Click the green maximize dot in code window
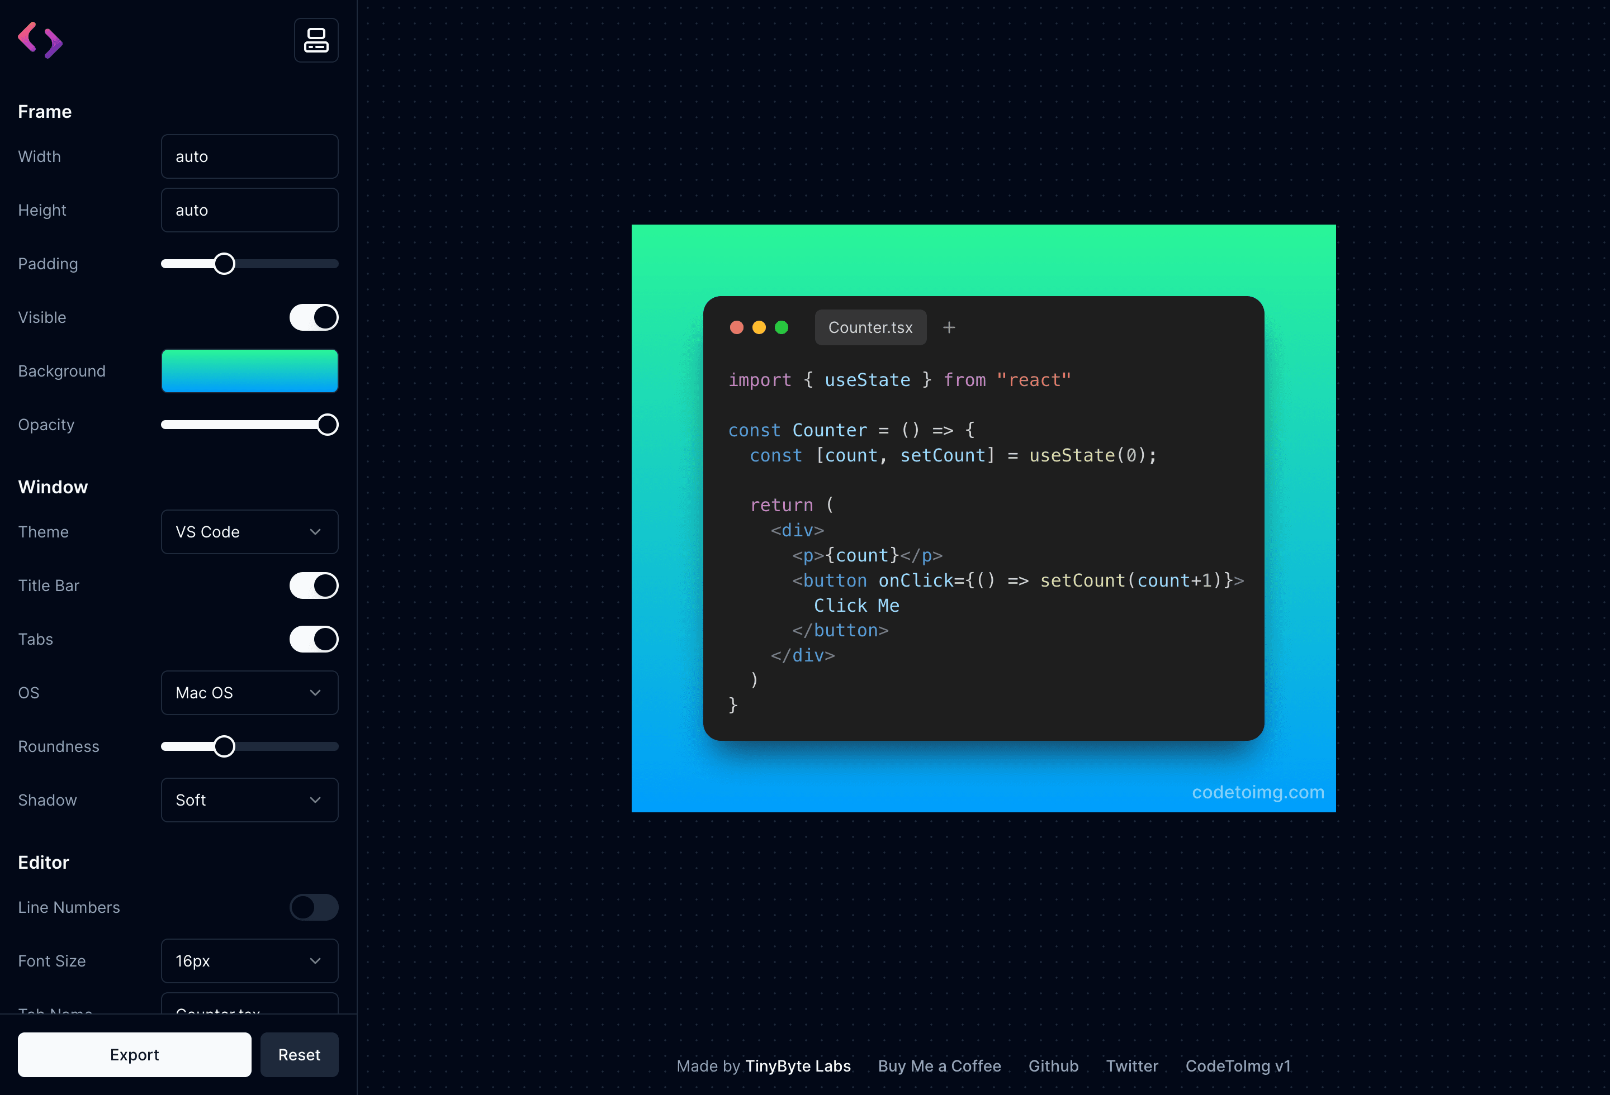This screenshot has width=1610, height=1095. click(x=782, y=327)
